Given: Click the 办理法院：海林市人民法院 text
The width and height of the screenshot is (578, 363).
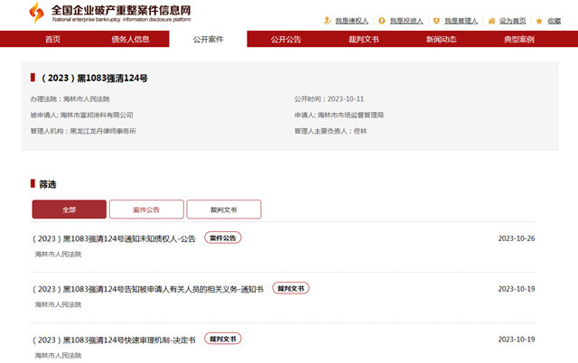Looking at the screenshot, I should [70, 98].
